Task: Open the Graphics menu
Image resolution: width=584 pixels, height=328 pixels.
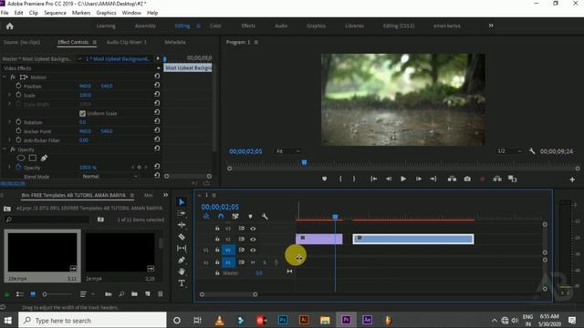Action: pos(106,13)
